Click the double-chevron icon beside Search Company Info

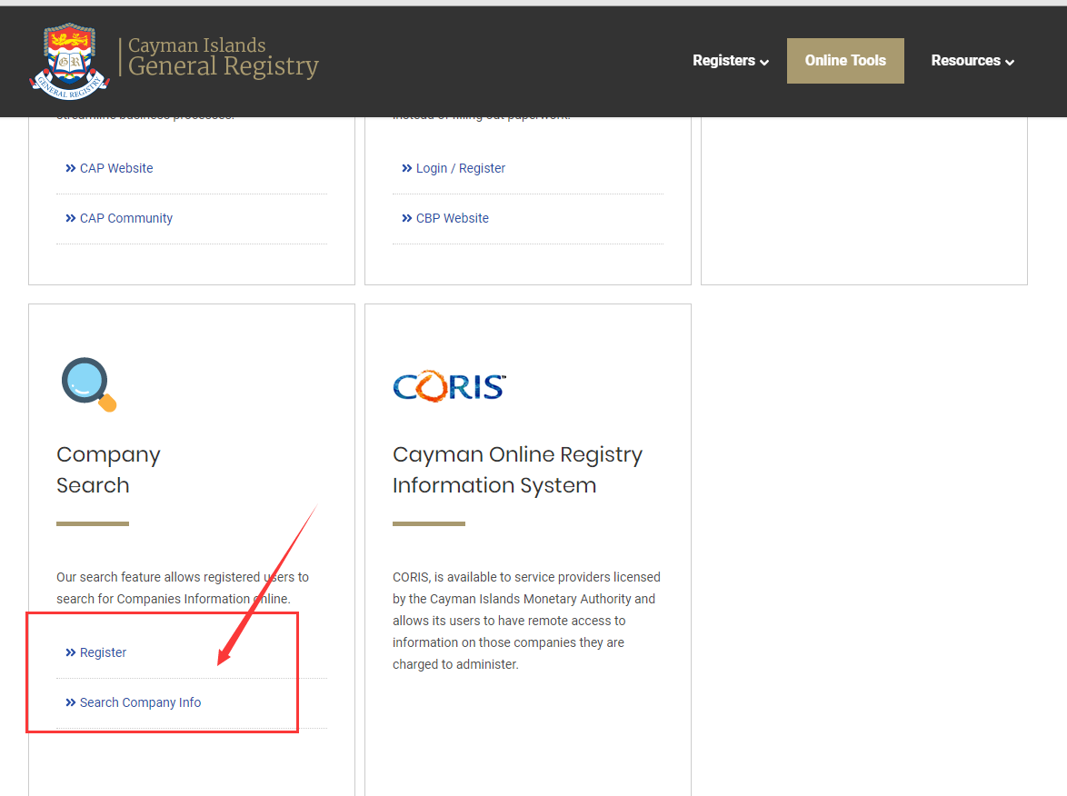pyautogui.click(x=71, y=702)
